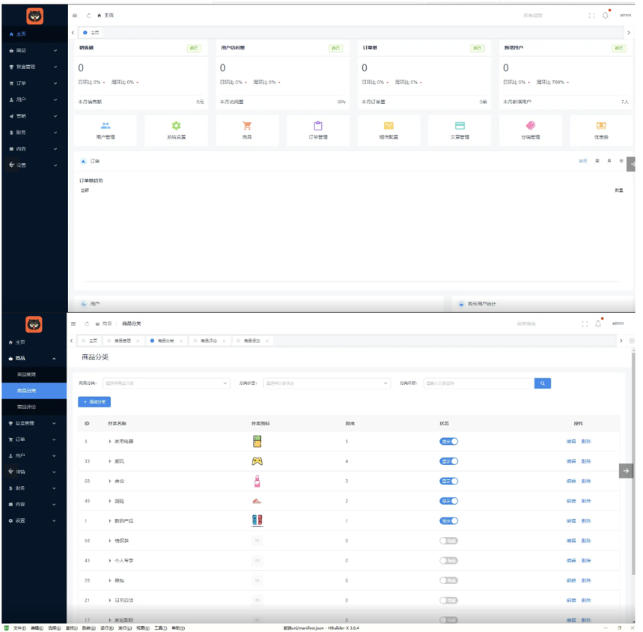Click 删除 link for category ID 1
Image resolution: width=643 pixels, height=632 pixels.
pos(586,521)
